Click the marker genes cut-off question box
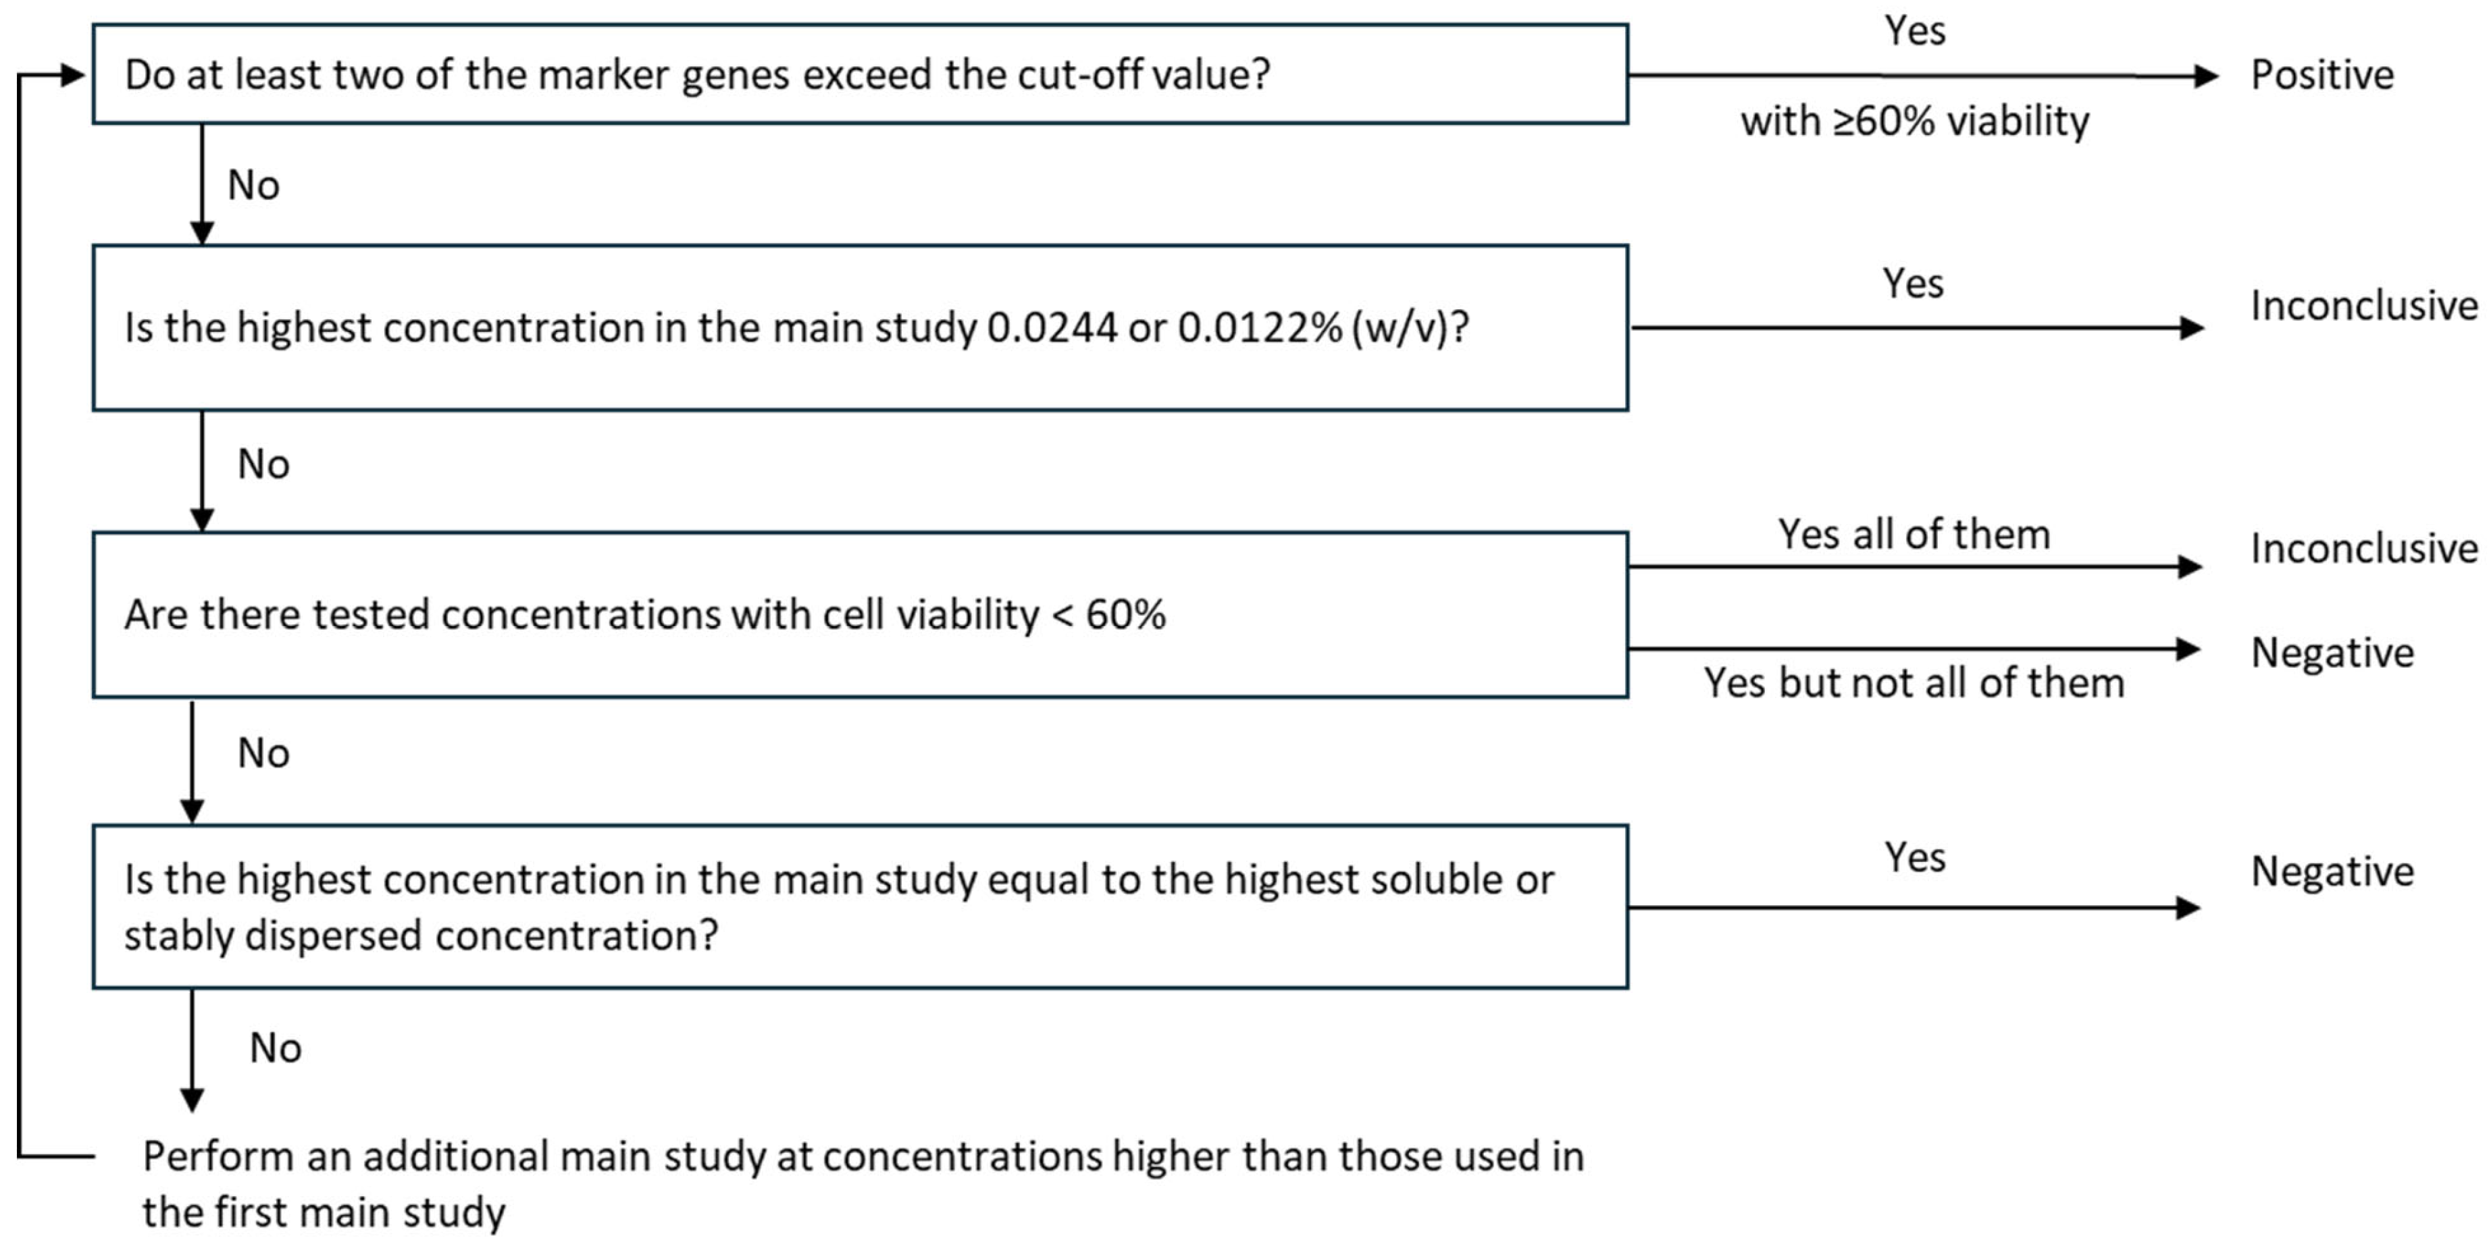This screenshot has height=1244, width=2489. [x=860, y=74]
